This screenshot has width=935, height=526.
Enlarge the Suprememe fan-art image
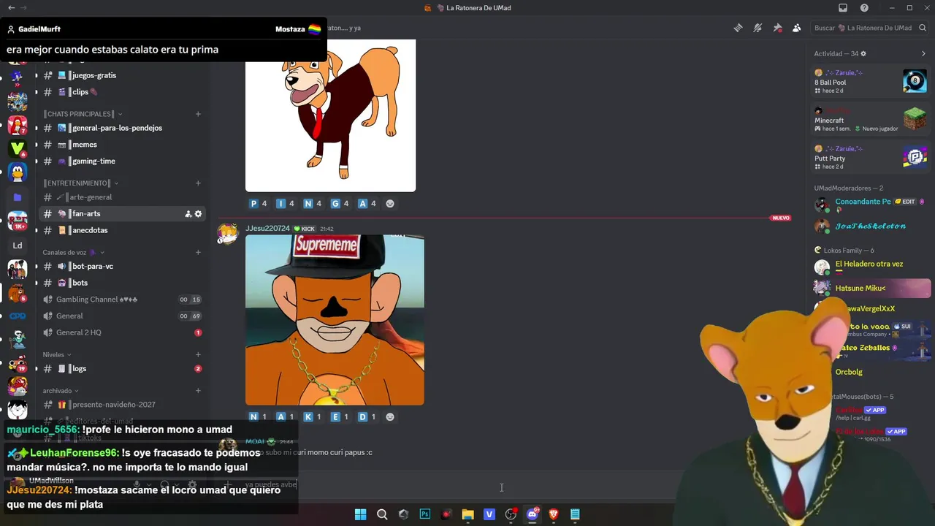tap(335, 320)
